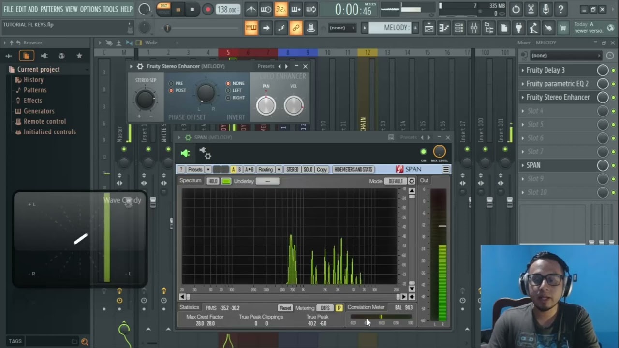Toggle SPAN plugin ON light
The image size is (619, 348).
424,152
